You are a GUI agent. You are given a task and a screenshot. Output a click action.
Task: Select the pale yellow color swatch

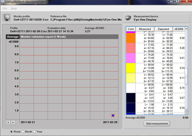click(x=131, y=78)
